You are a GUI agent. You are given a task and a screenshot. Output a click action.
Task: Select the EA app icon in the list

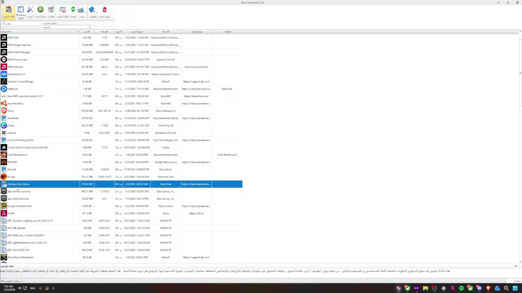(4, 177)
